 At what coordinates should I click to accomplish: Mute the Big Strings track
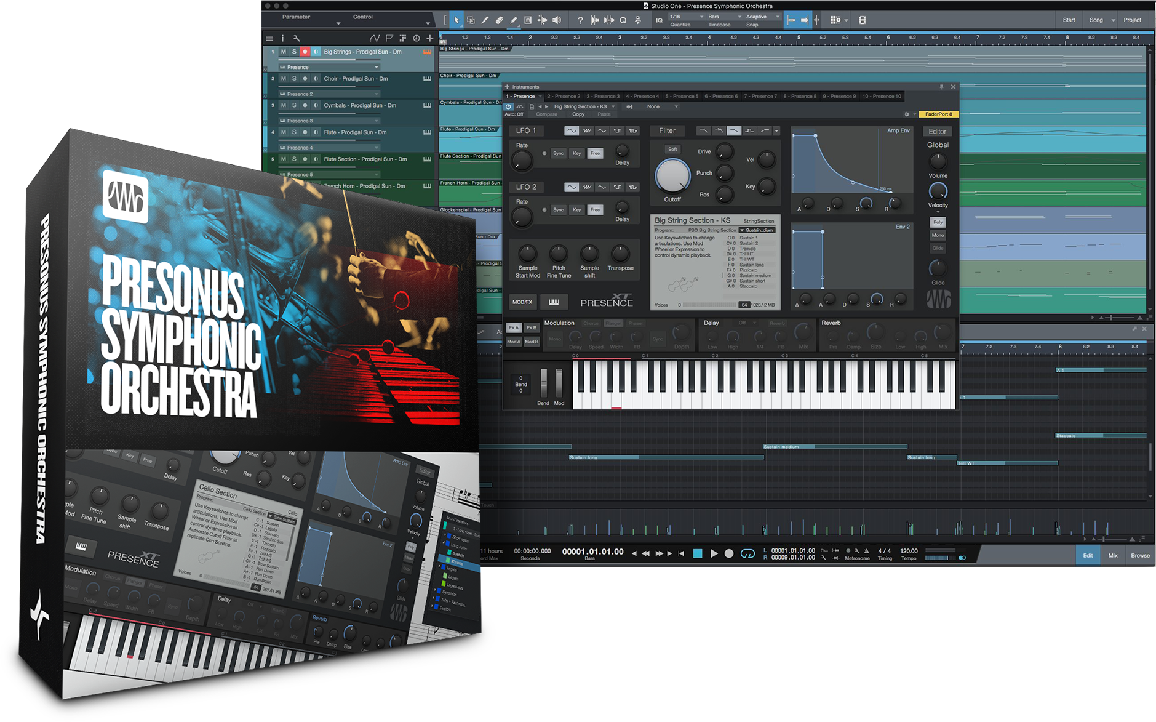tap(284, 52)
